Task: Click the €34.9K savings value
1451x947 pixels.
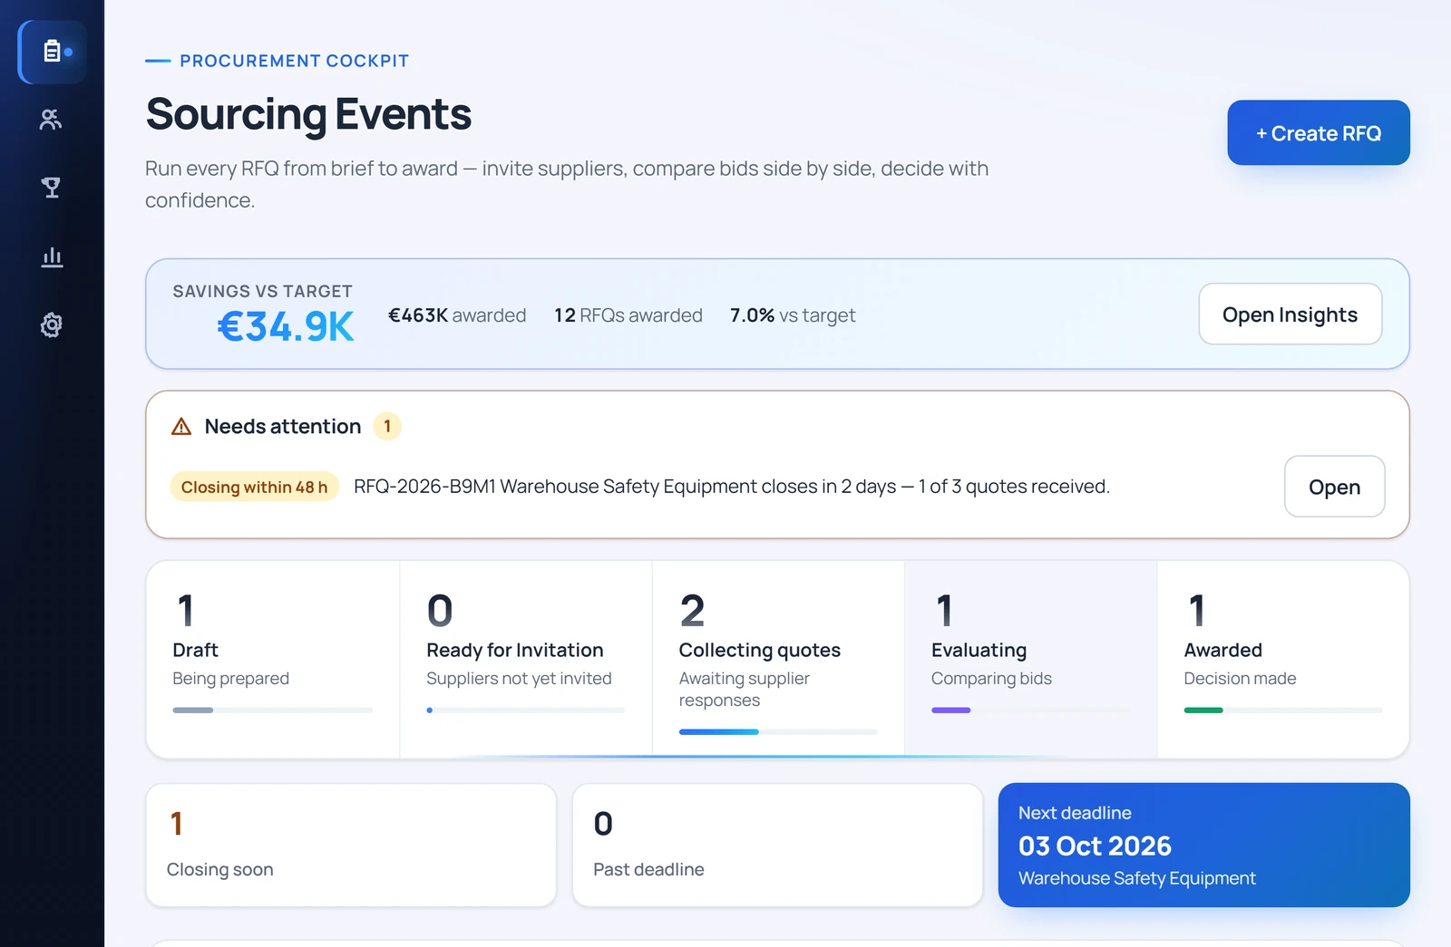Action: coord(286,326)
